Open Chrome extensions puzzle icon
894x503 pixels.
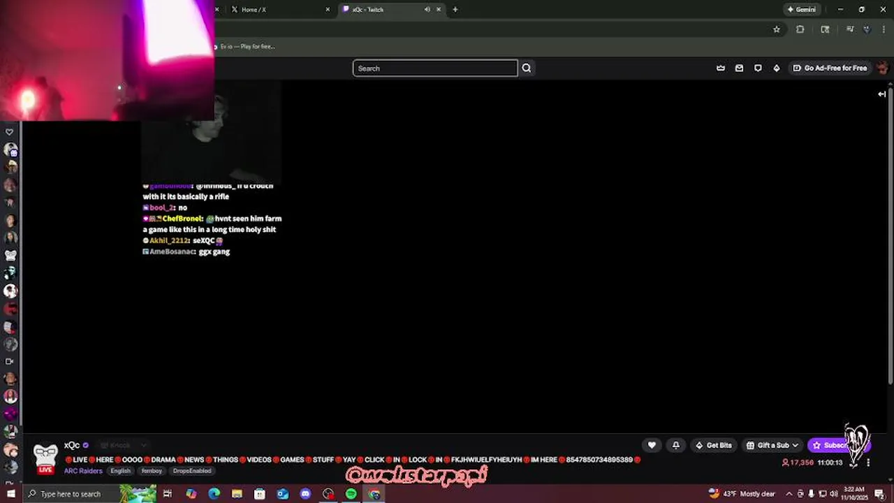click(800, 29)
